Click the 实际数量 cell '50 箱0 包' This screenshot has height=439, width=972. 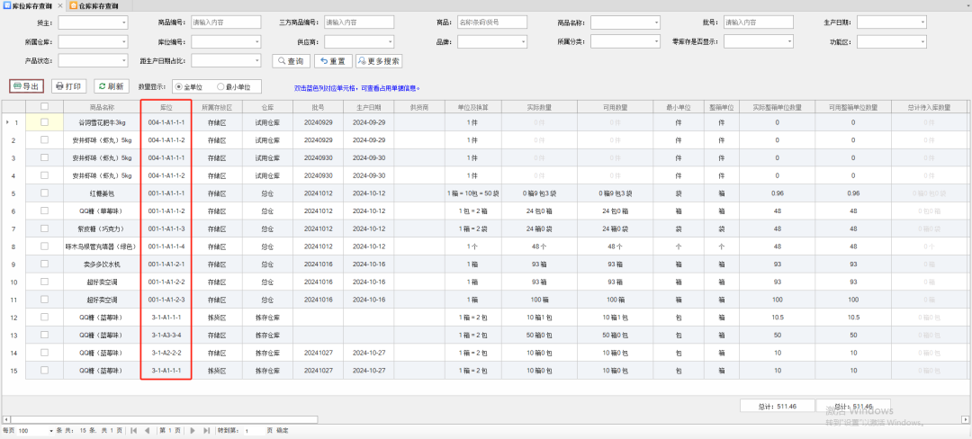click(x=539, y=335)
